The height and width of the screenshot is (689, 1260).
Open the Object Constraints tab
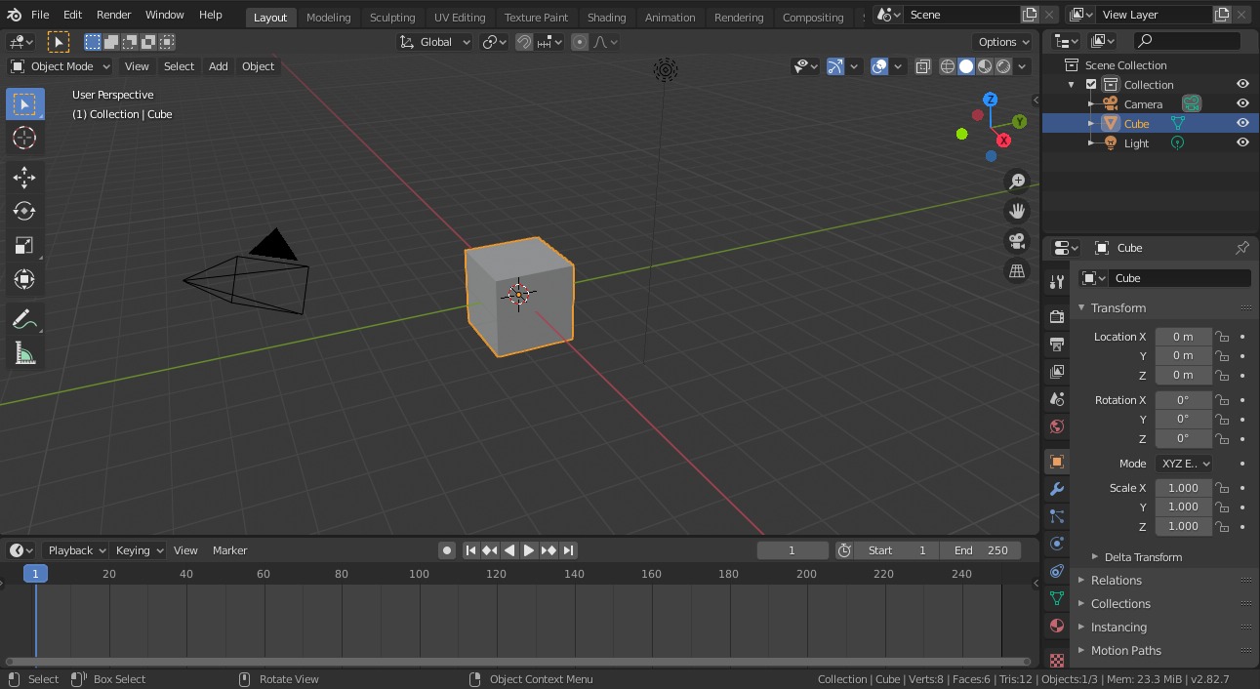(1056, 571)
